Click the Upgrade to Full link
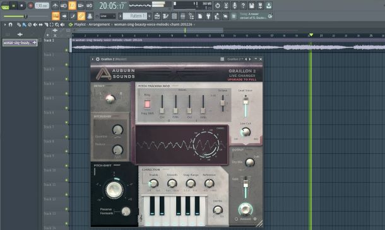This screenshot has width=385, height=230. [242, 79]
